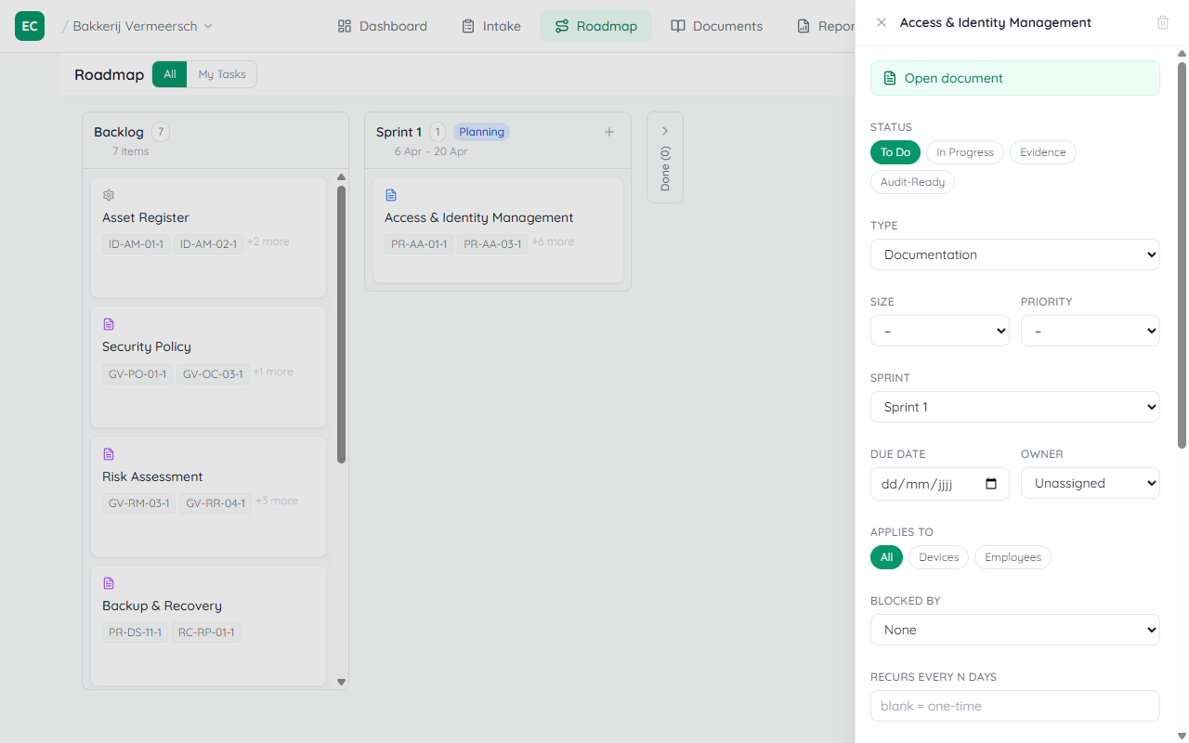Image resolution: width=1189 pixels, height=743 pixels.
Task: Click the gear icon on Asset Register card
Action: coord(109,195)
